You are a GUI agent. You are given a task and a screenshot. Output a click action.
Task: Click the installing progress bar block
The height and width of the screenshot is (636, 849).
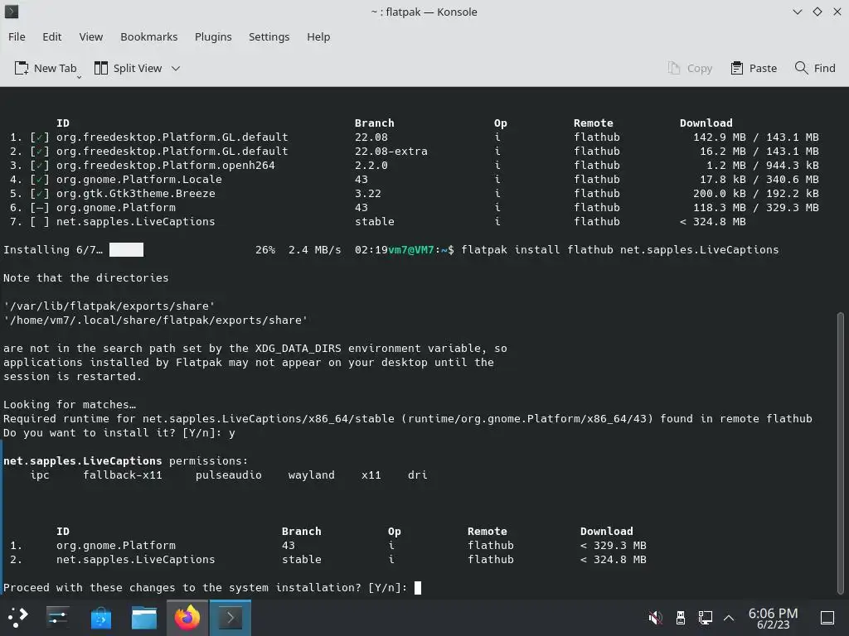[126, 249]
